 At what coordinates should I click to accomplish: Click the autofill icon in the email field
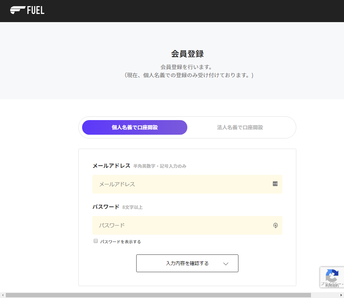coord(275,184)
